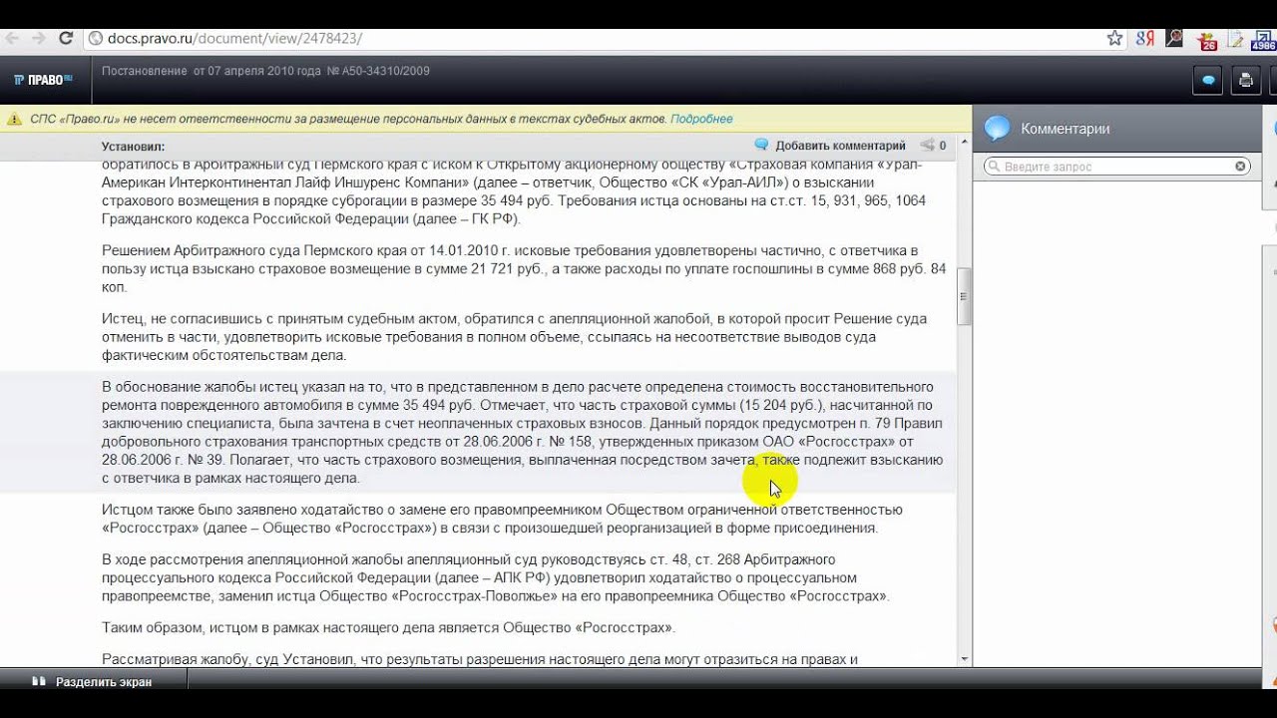Open the "Подробнее" link in warning bar

(701, 119)
